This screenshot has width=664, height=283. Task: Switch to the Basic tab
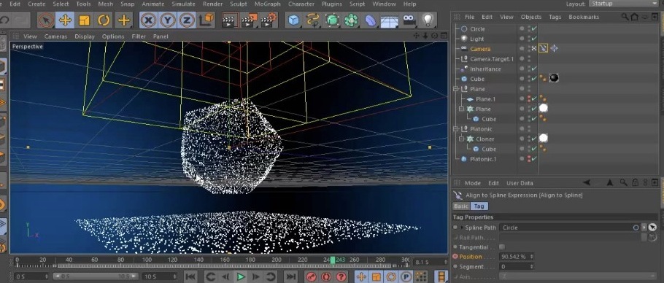pyautogui.click(x=460, y=206)
